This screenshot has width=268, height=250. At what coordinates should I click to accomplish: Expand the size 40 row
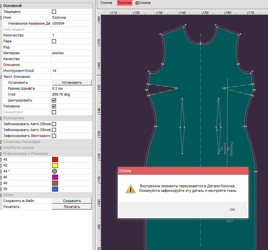click(x=1, y=160)
